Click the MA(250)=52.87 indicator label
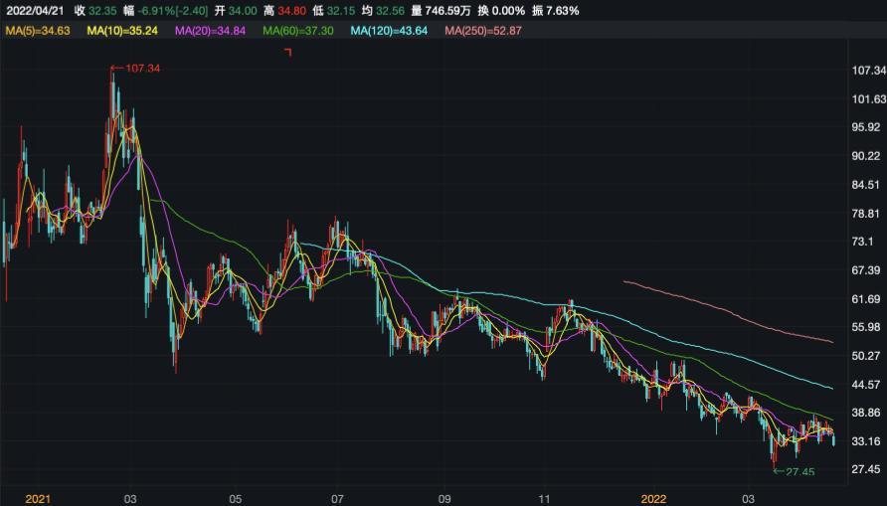Image resolution: width=887 pixels, height=506 pixels. click(x=483, y=31)
